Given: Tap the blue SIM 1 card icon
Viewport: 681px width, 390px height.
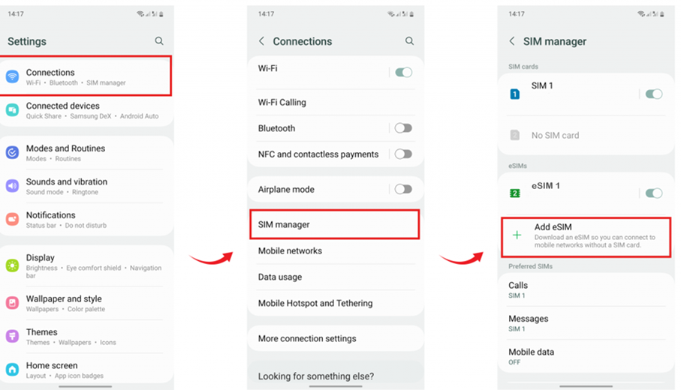Looking at the screenshot, I should 515,94.
